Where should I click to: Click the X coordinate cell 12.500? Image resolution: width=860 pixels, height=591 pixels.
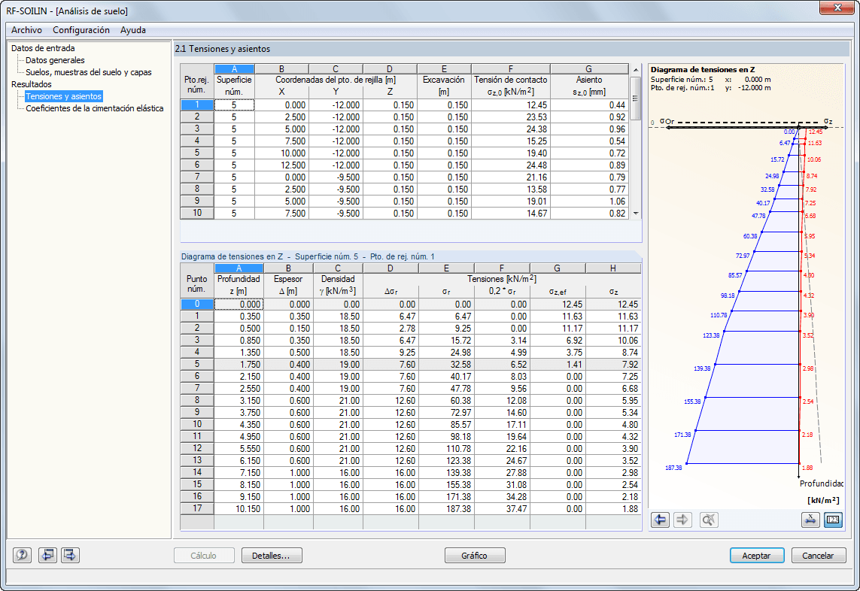click(x=282, y=165)
